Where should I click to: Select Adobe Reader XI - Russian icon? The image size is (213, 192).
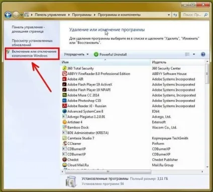point(64,106)
